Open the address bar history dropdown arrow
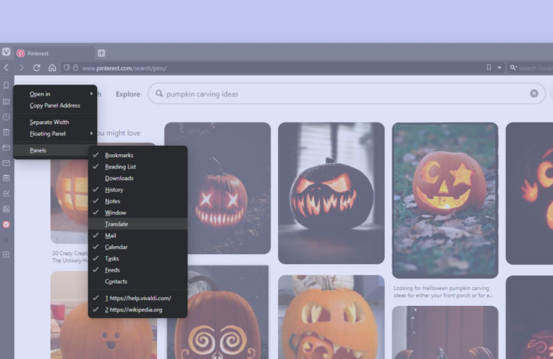553x359 pixels. (x=499, y=68)
